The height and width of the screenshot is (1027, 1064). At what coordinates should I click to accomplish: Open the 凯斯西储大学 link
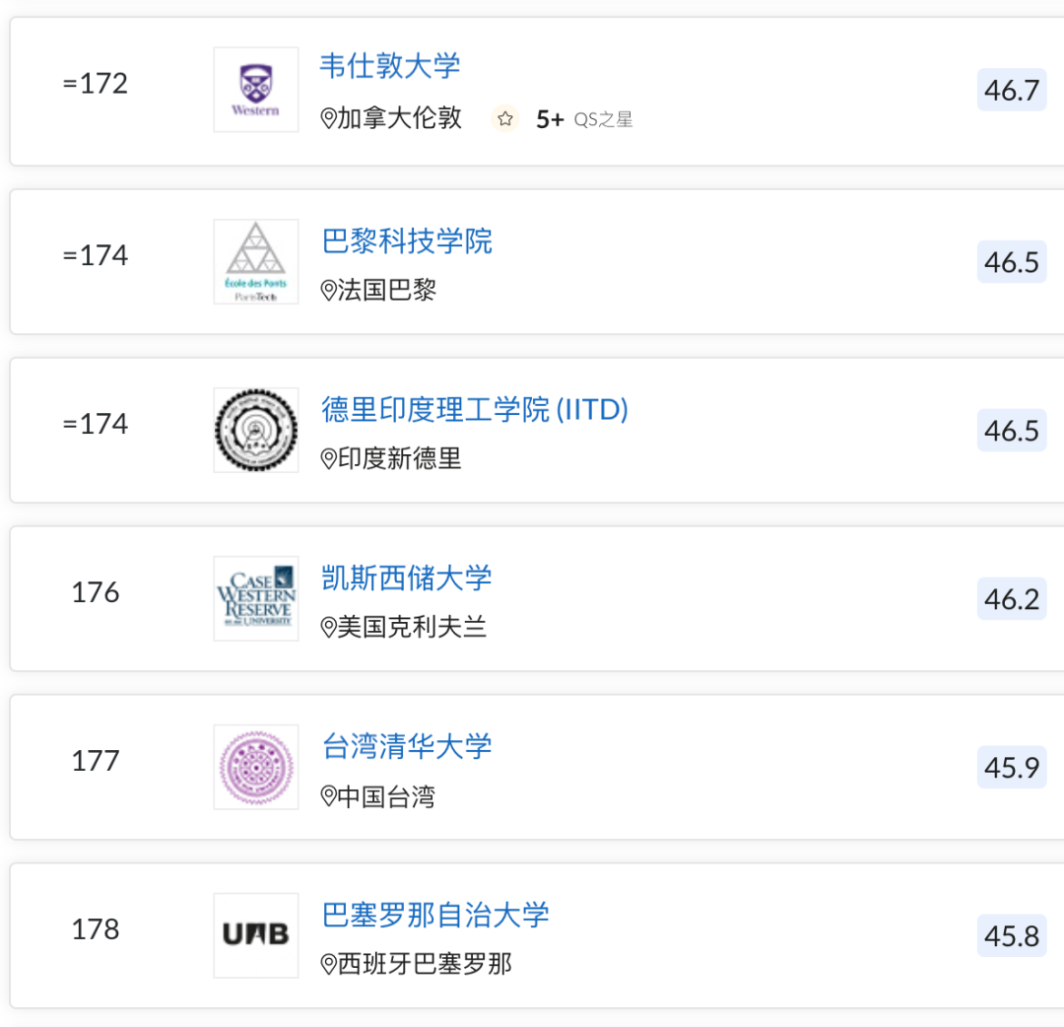pyautogui.click(x=407, y=579)
